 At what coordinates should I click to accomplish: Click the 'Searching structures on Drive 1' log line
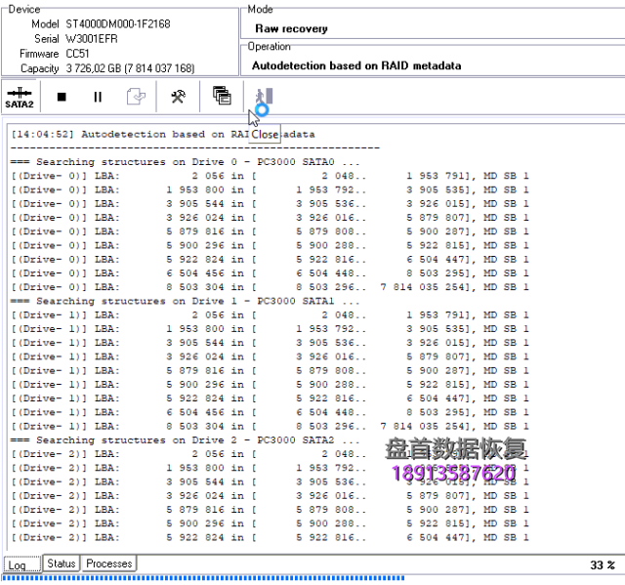186,301
